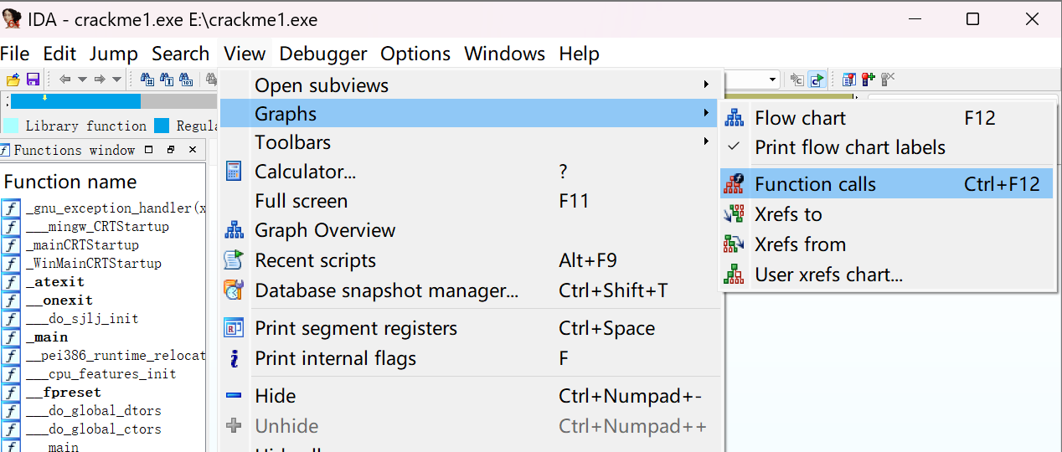Screen dimensions: 1062x452
Task: Click the Library function color swatch
Action: click(10, 126)
